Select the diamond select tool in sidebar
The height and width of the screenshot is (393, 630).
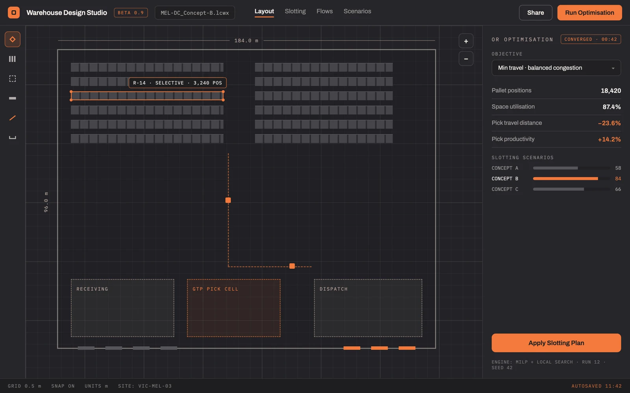(x=13, y=39)
